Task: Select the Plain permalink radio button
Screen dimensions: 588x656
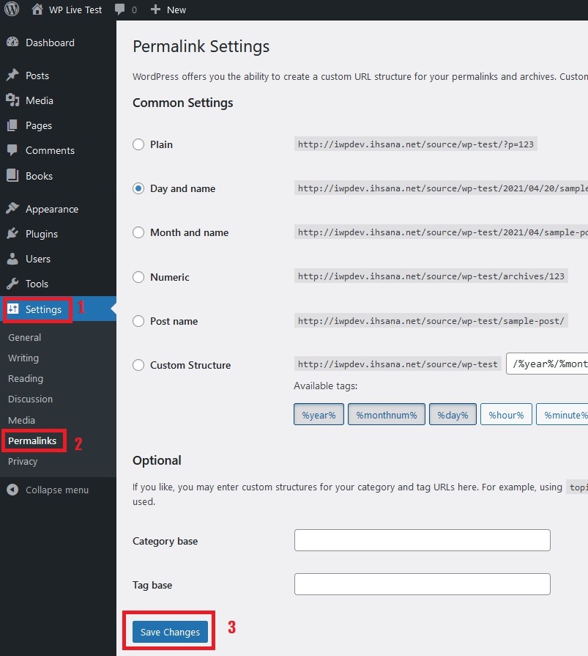Action: [x=138, y=144]
